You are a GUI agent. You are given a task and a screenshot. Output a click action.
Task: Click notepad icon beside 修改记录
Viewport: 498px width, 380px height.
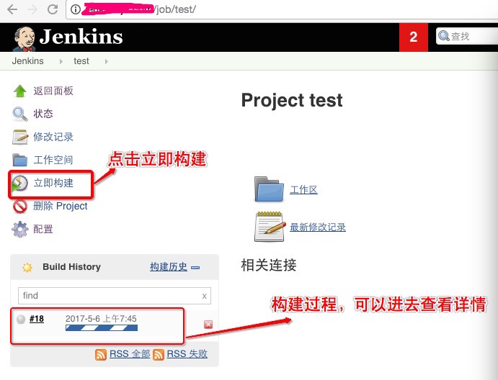click(x=20, y=137)
